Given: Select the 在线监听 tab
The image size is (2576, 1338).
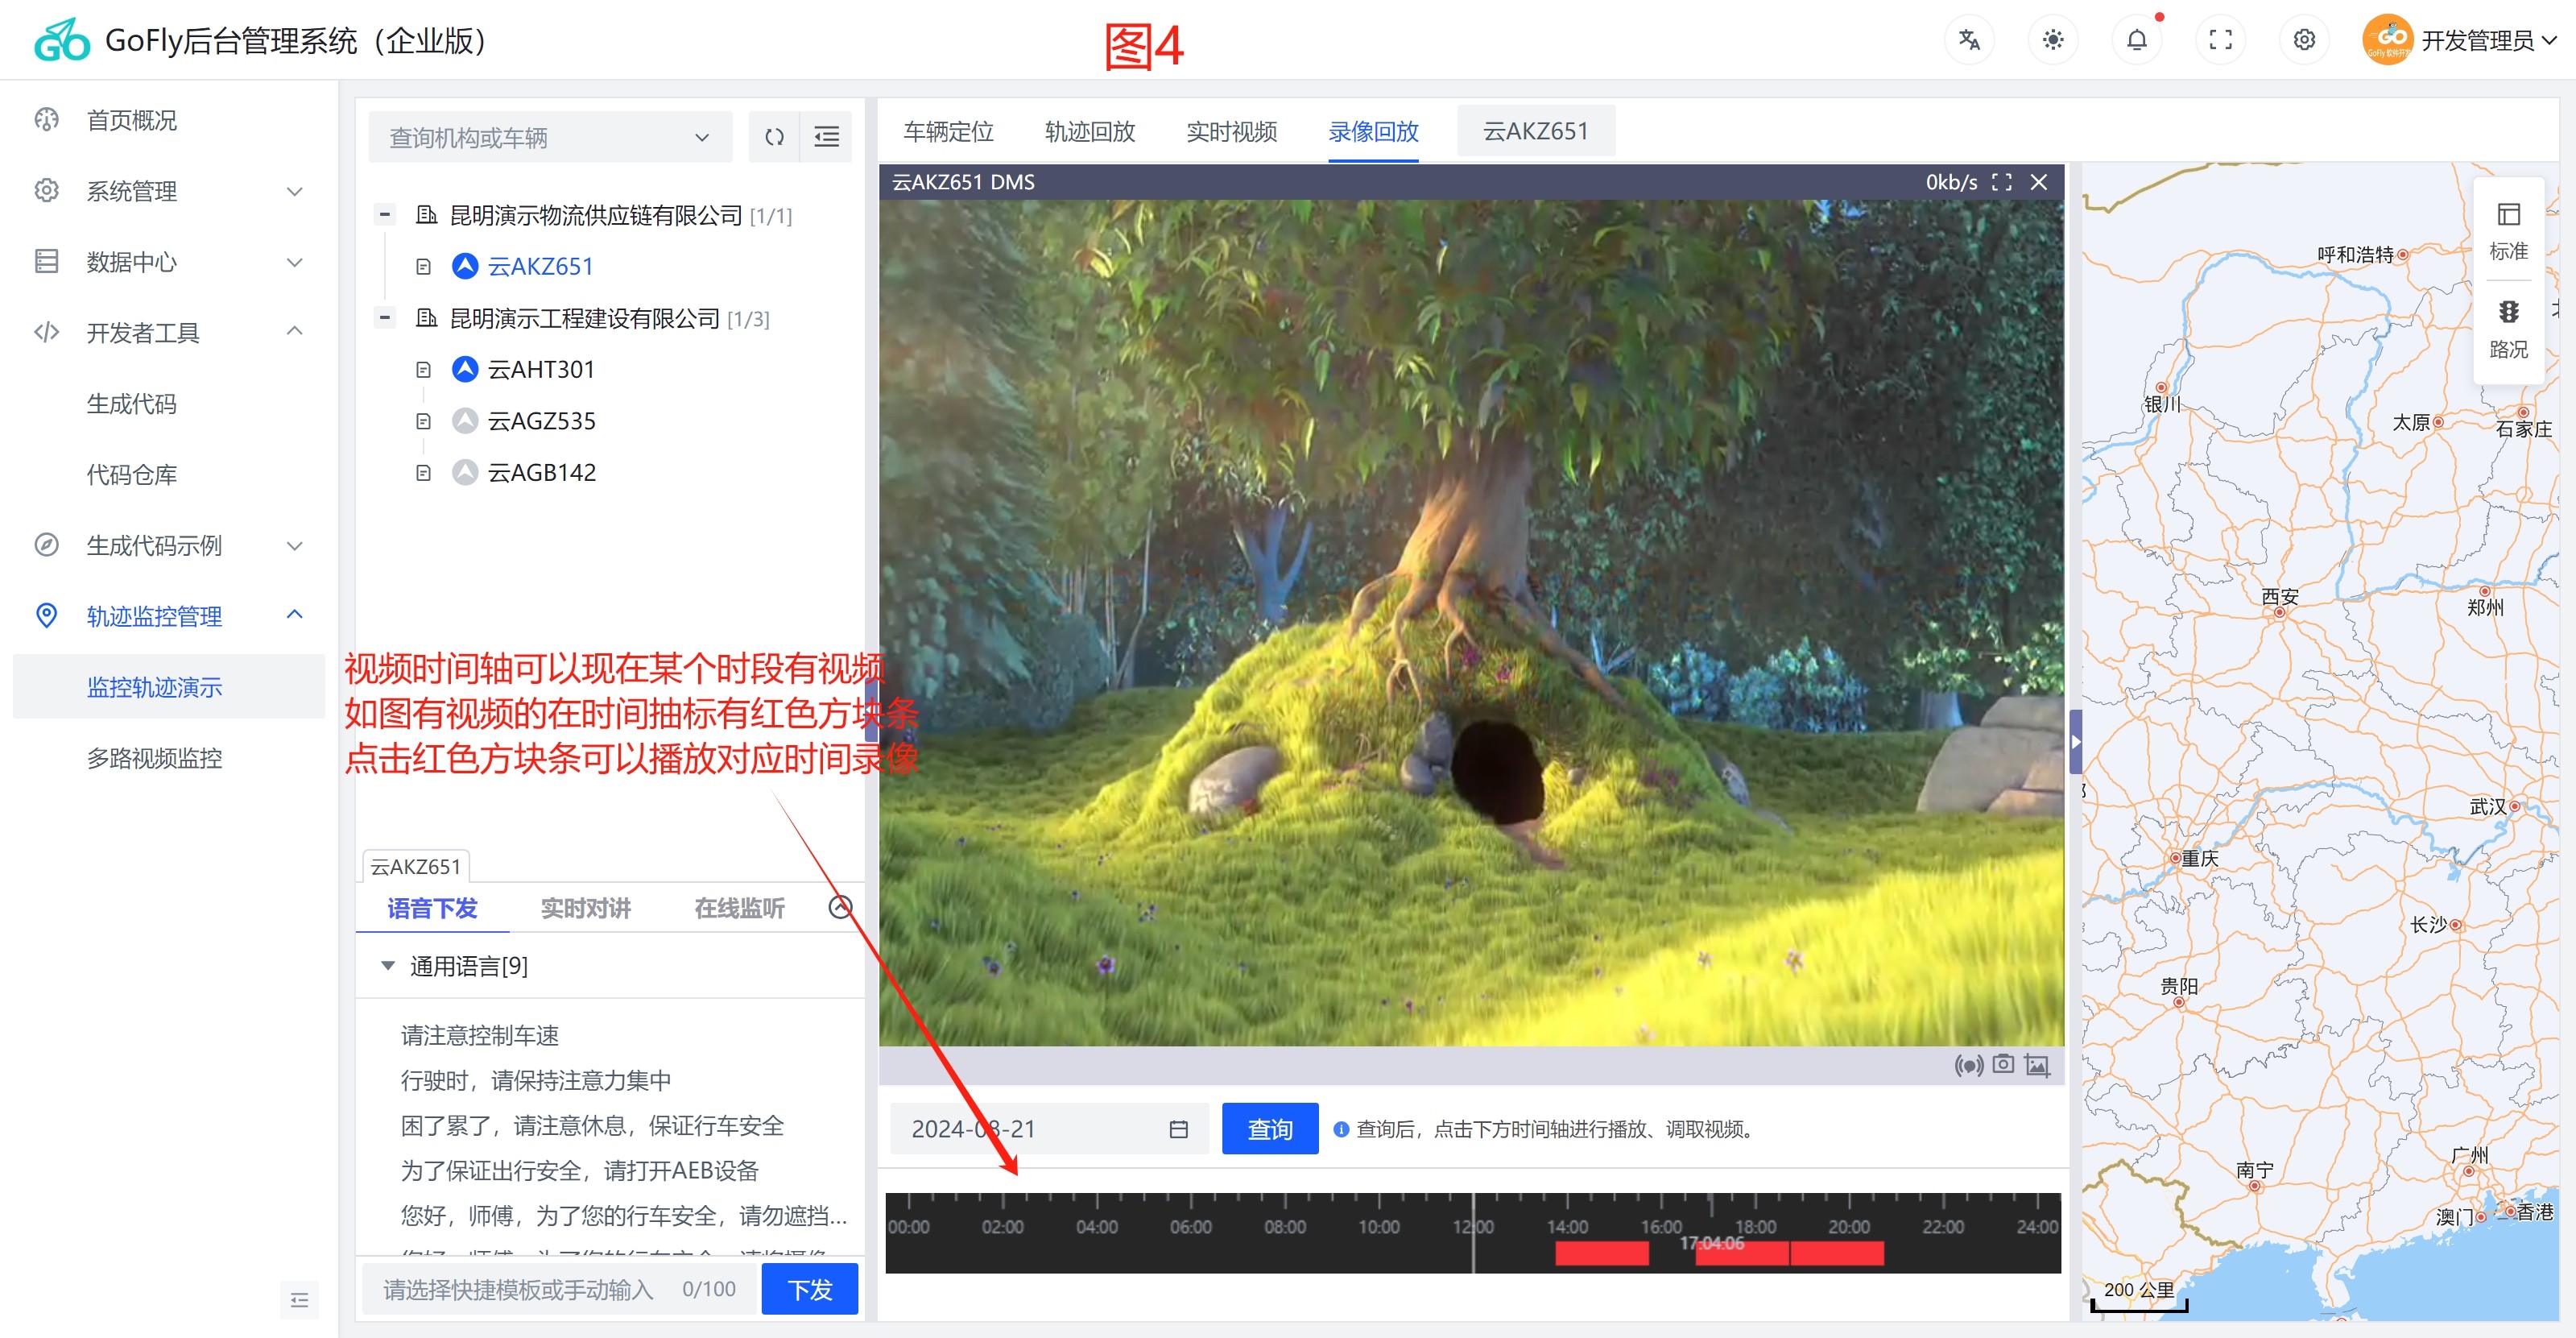Looking at the screenshot, I should point(739,908).
